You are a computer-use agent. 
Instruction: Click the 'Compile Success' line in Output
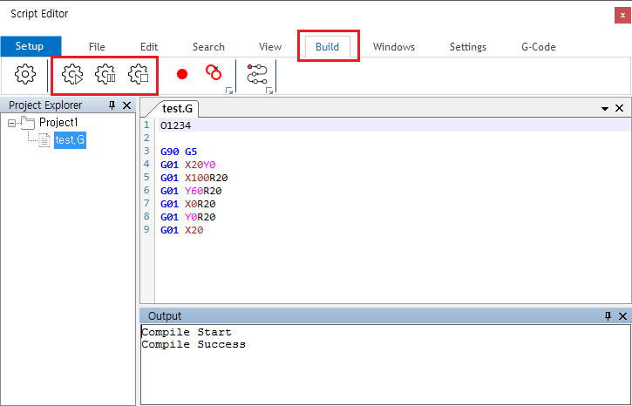click(x=194, y=344)
